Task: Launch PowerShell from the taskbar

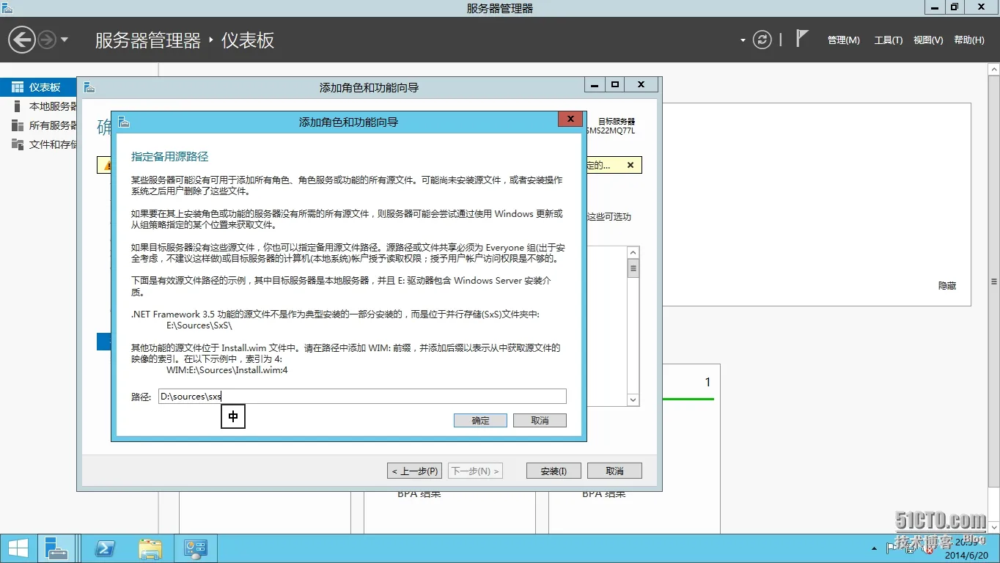Action: coord(105,548)
